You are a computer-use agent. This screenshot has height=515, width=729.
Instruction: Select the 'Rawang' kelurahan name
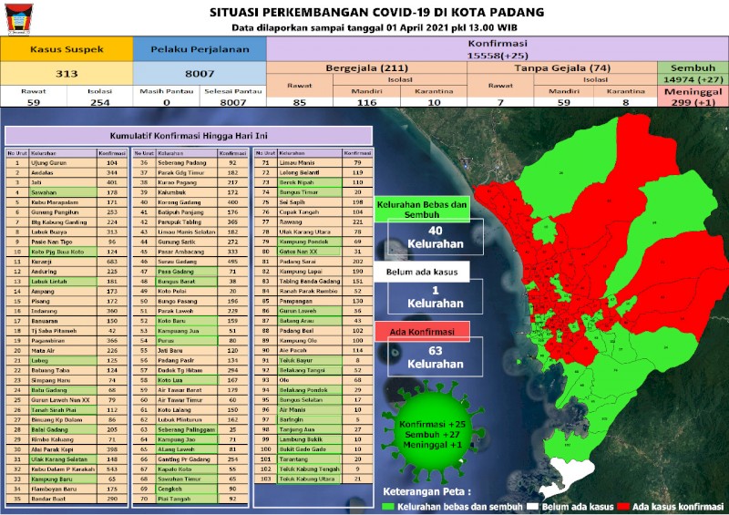click(291, 221)
